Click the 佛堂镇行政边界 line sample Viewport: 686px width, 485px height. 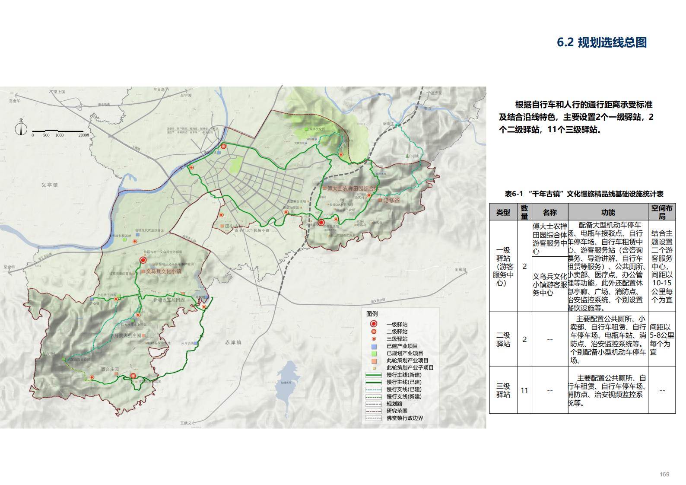coord(373,418)
